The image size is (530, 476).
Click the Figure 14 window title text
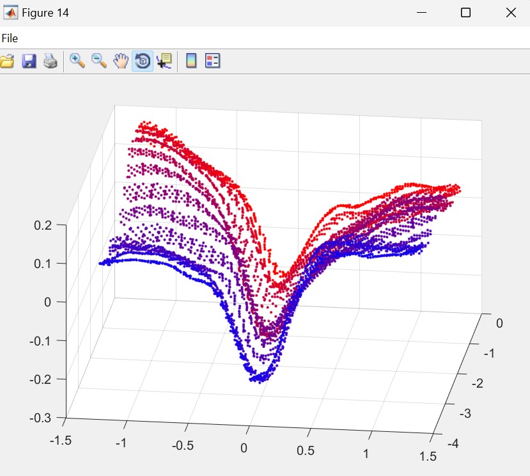pyautogui.click(x=45, y=13)
